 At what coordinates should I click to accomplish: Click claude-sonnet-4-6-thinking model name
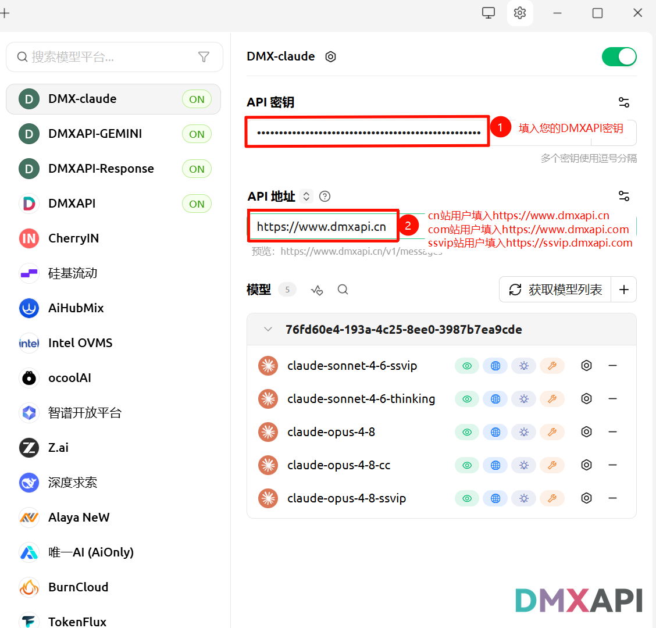click(x=361, y=399)
